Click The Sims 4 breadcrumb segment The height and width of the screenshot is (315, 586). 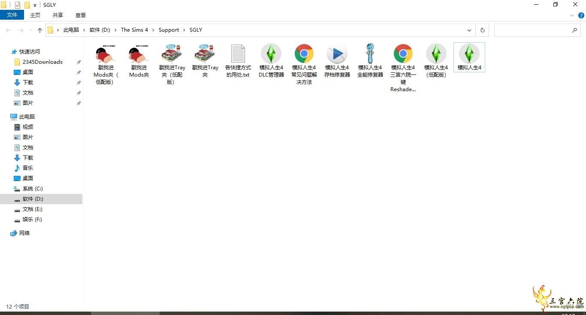(x=134, y=30)
